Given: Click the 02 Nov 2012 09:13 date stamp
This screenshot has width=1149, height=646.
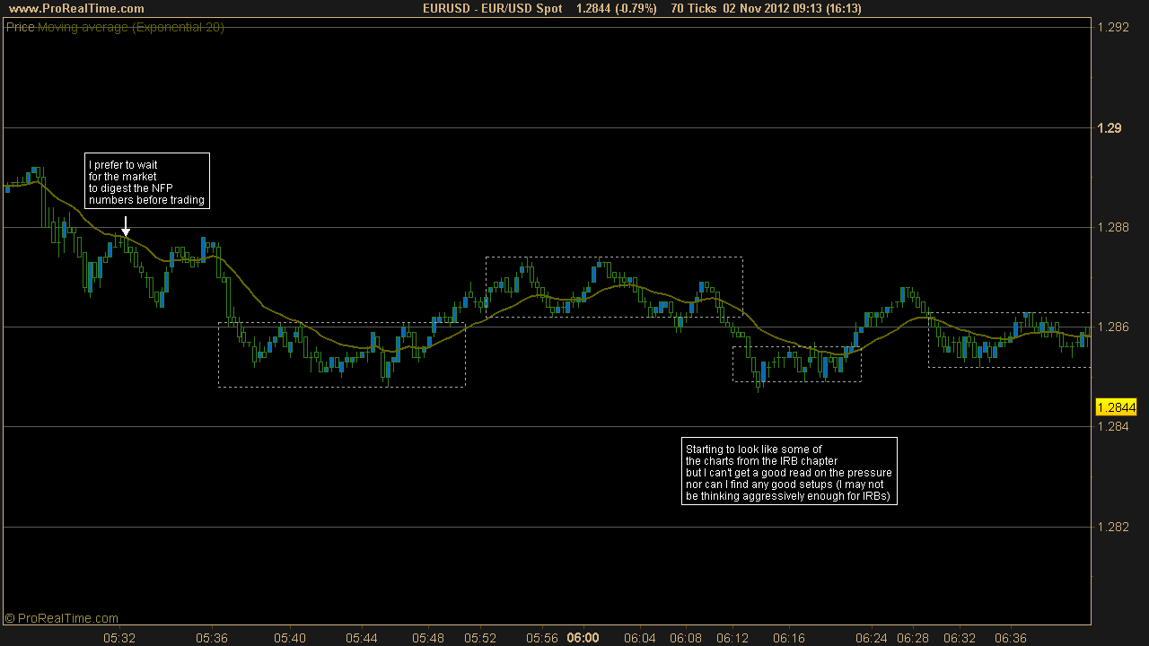Looking at the screenshot, I should click(765, 8).
